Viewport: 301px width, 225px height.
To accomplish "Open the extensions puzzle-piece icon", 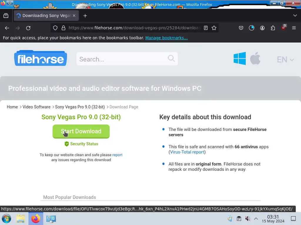I will (x=273, y=28).
